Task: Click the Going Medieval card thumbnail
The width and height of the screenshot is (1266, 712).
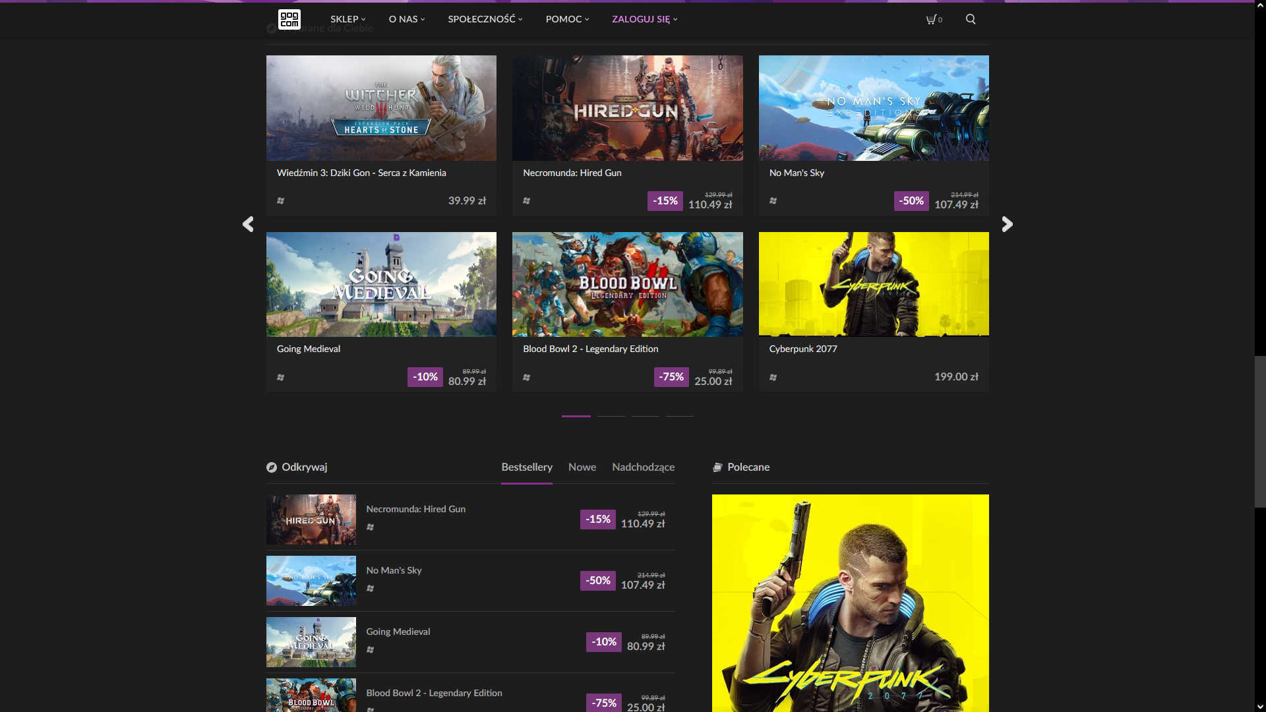Action: pos(381,284)
